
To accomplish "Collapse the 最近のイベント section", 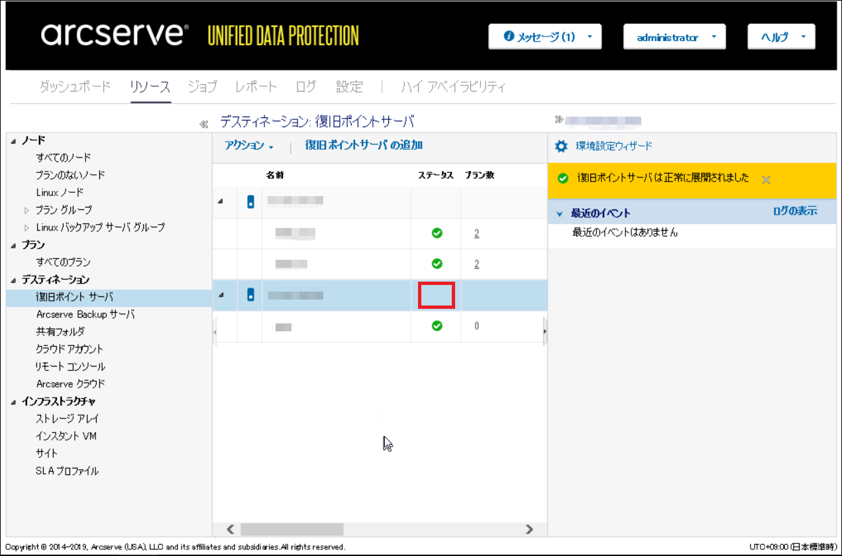I will coord(560,214).
